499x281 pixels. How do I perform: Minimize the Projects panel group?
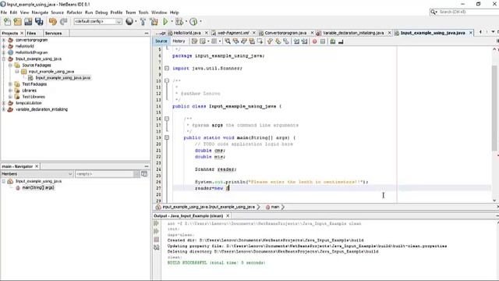point(147,33)
